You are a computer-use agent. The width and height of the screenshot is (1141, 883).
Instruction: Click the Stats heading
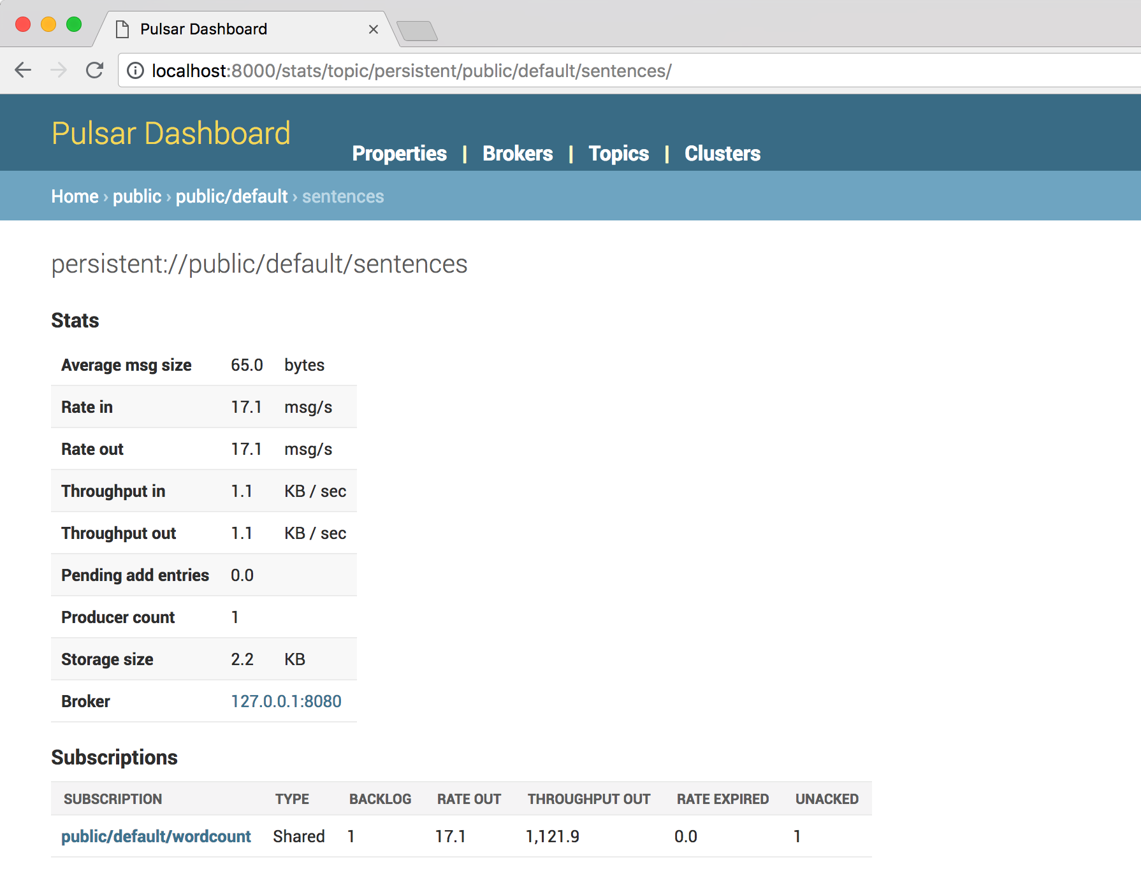(x=75, y=320)
